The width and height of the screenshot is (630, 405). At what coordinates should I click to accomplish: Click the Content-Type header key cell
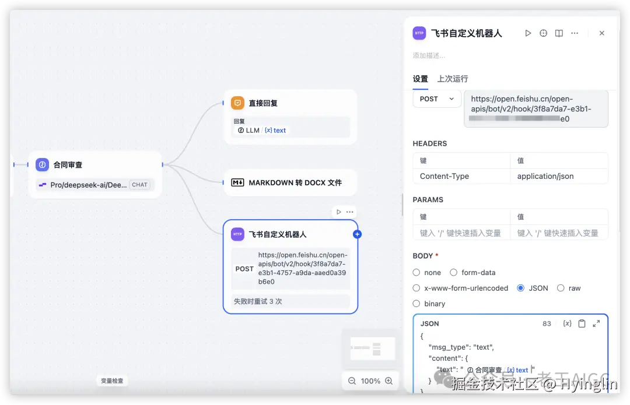tap(461, 176)
